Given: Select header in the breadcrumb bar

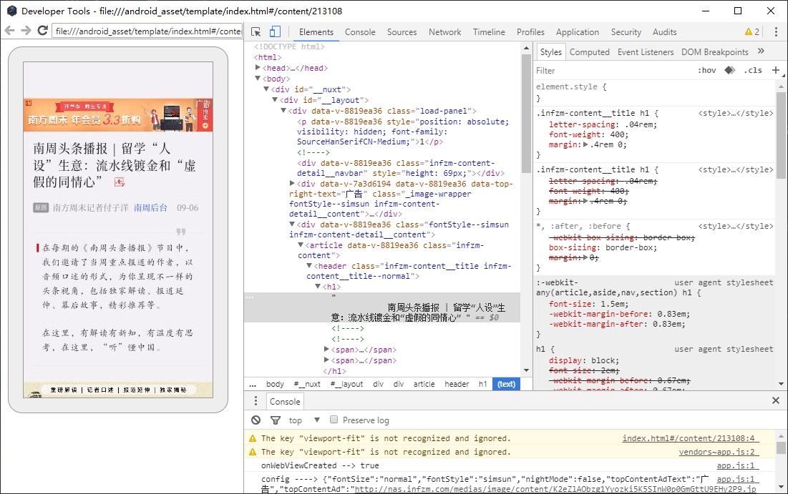Looking at the screenshot, I should point(457,384).
